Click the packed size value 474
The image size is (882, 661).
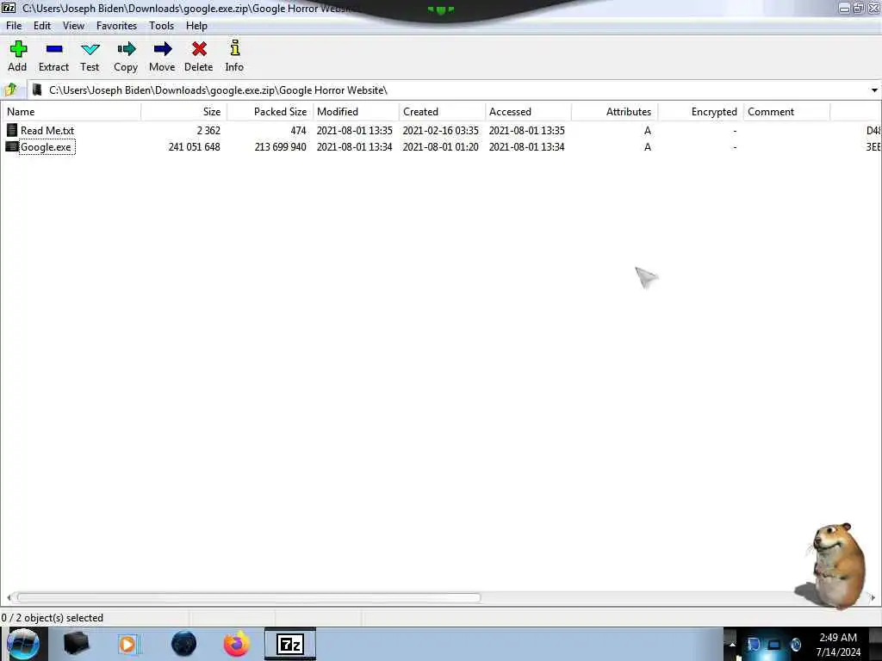298,131
